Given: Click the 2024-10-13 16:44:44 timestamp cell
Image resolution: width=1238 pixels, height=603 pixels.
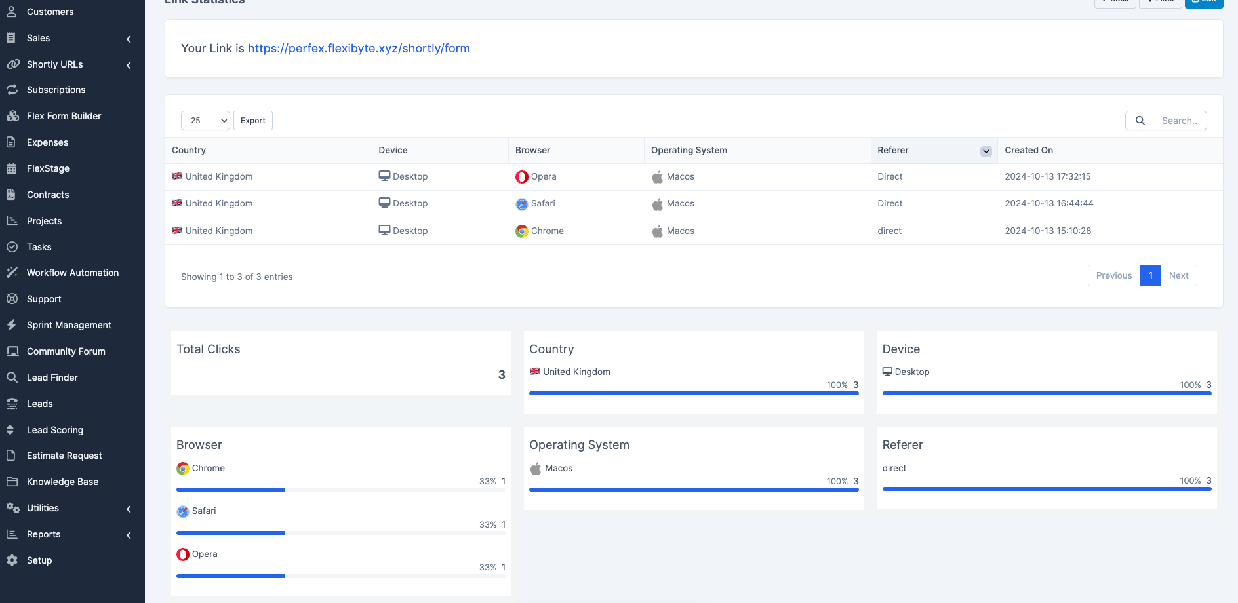Looking at the screenshot, I should click(x=1049, y=203).
